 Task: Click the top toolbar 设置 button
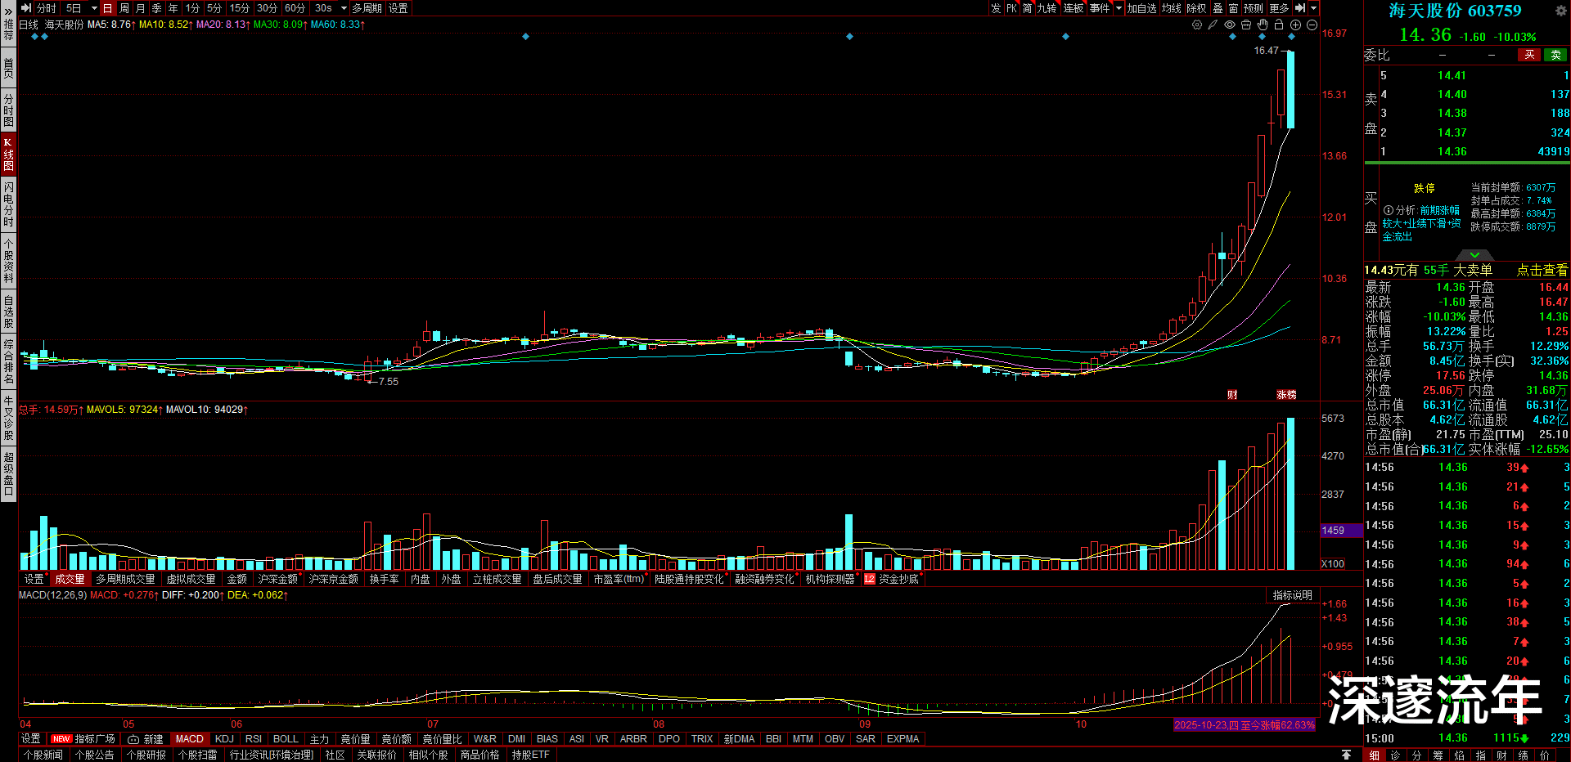pos(398,8)
